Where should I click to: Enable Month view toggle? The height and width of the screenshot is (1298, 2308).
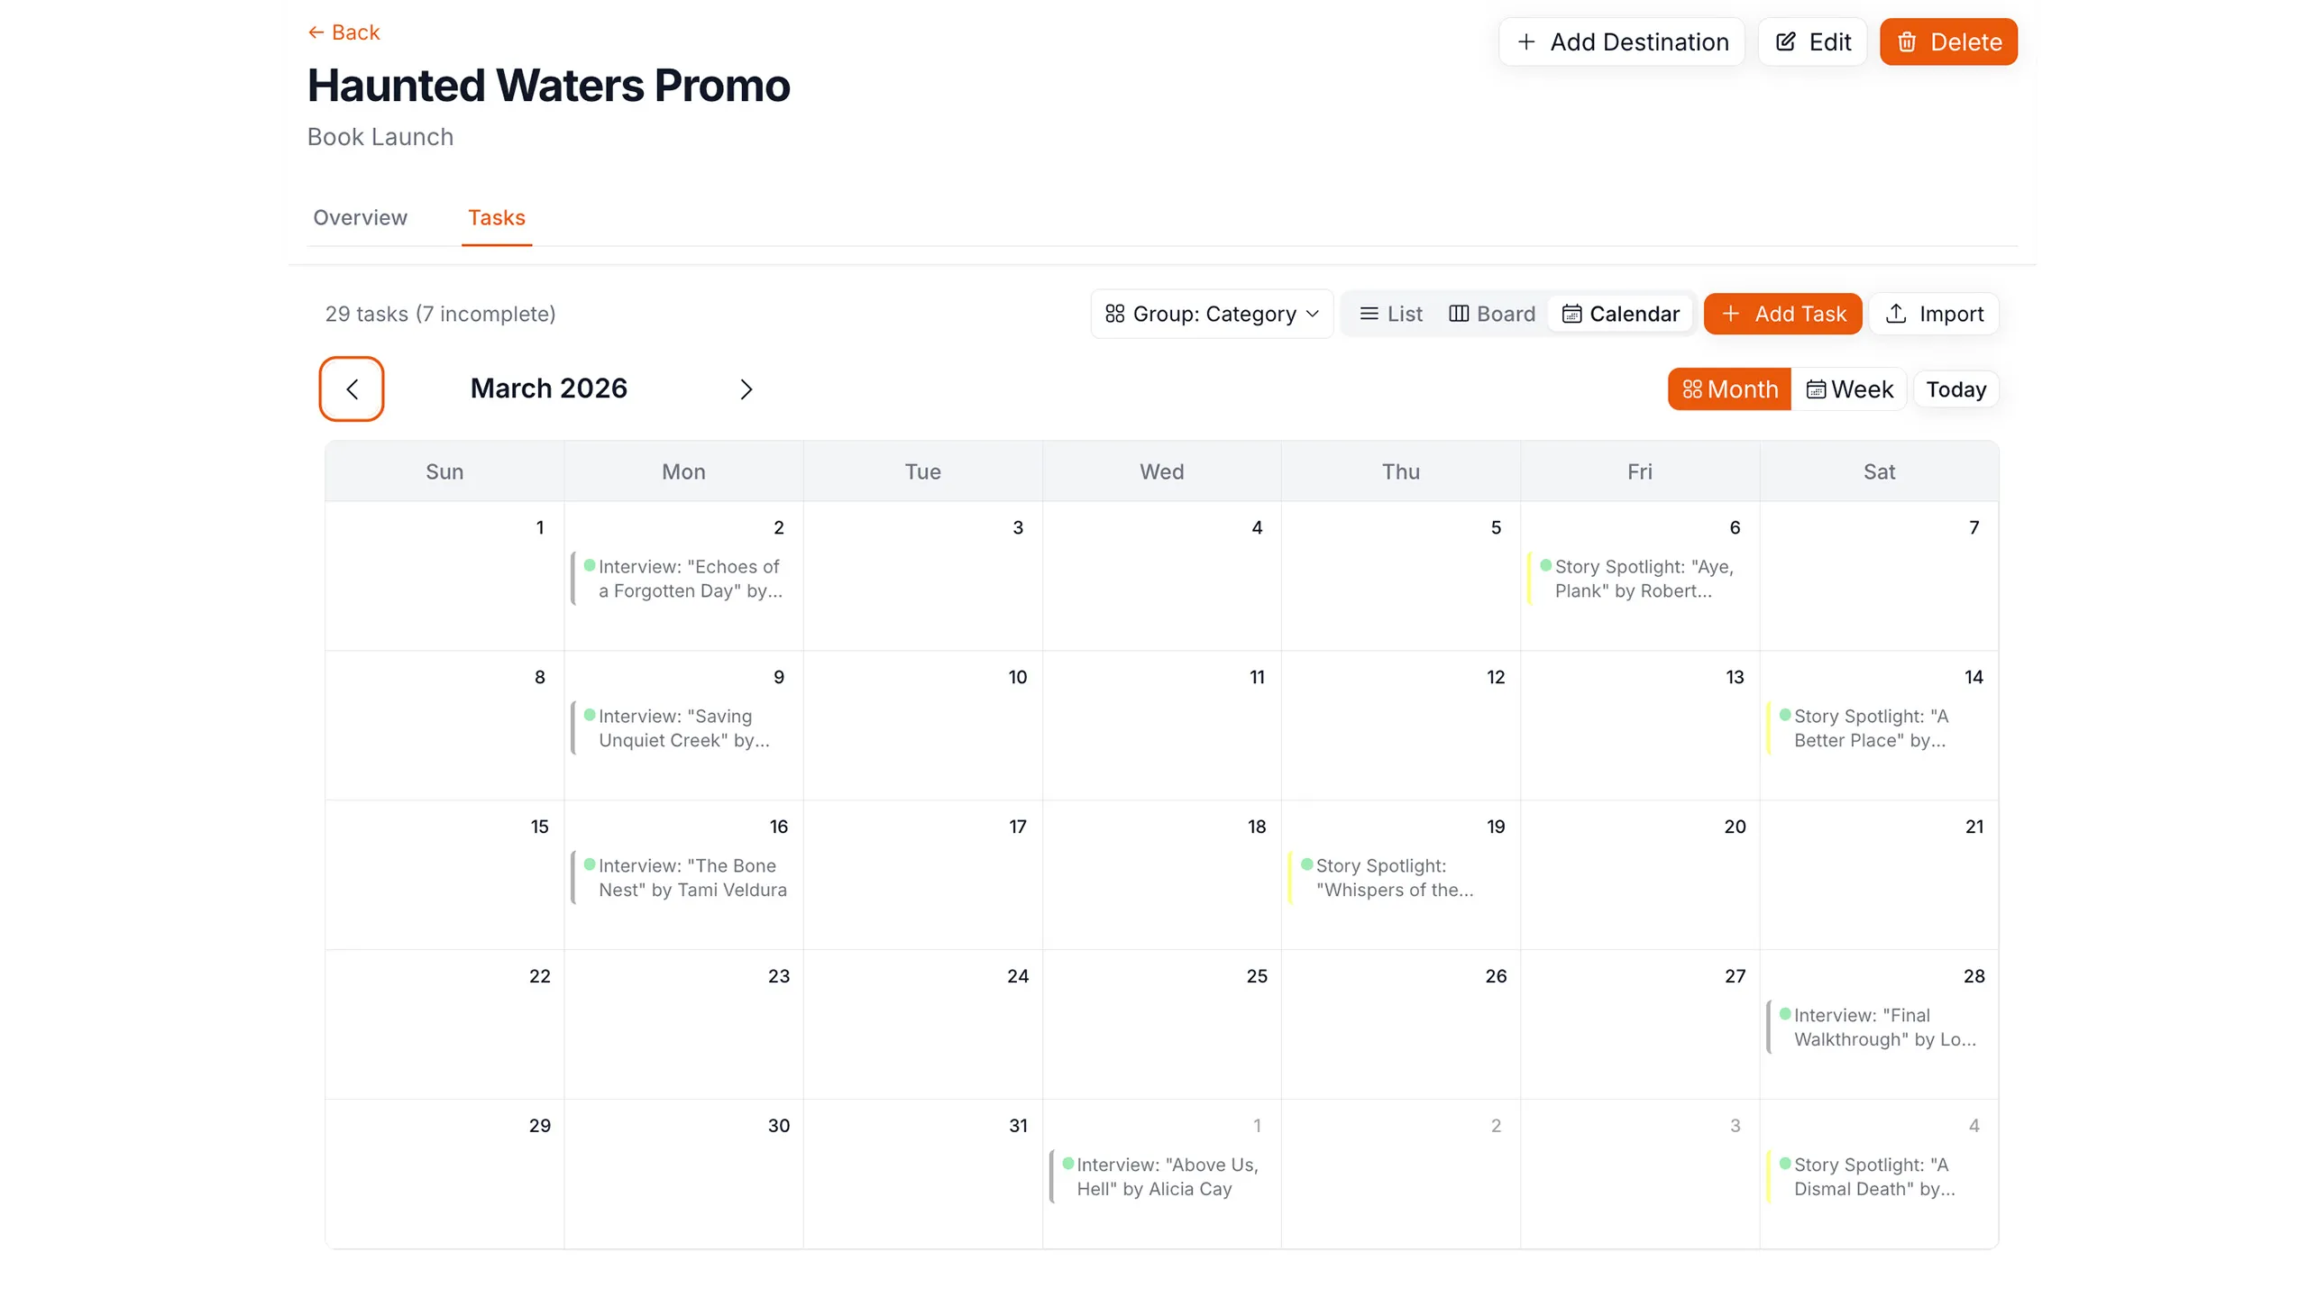1728,388
